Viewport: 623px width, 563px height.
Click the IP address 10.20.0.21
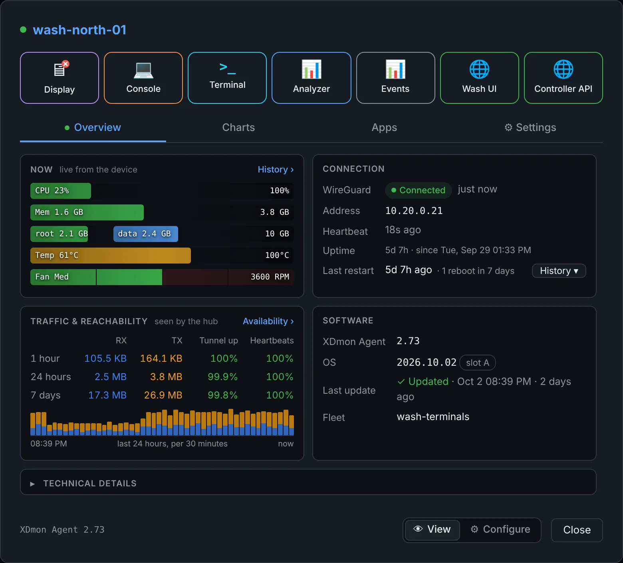point(414,211)
